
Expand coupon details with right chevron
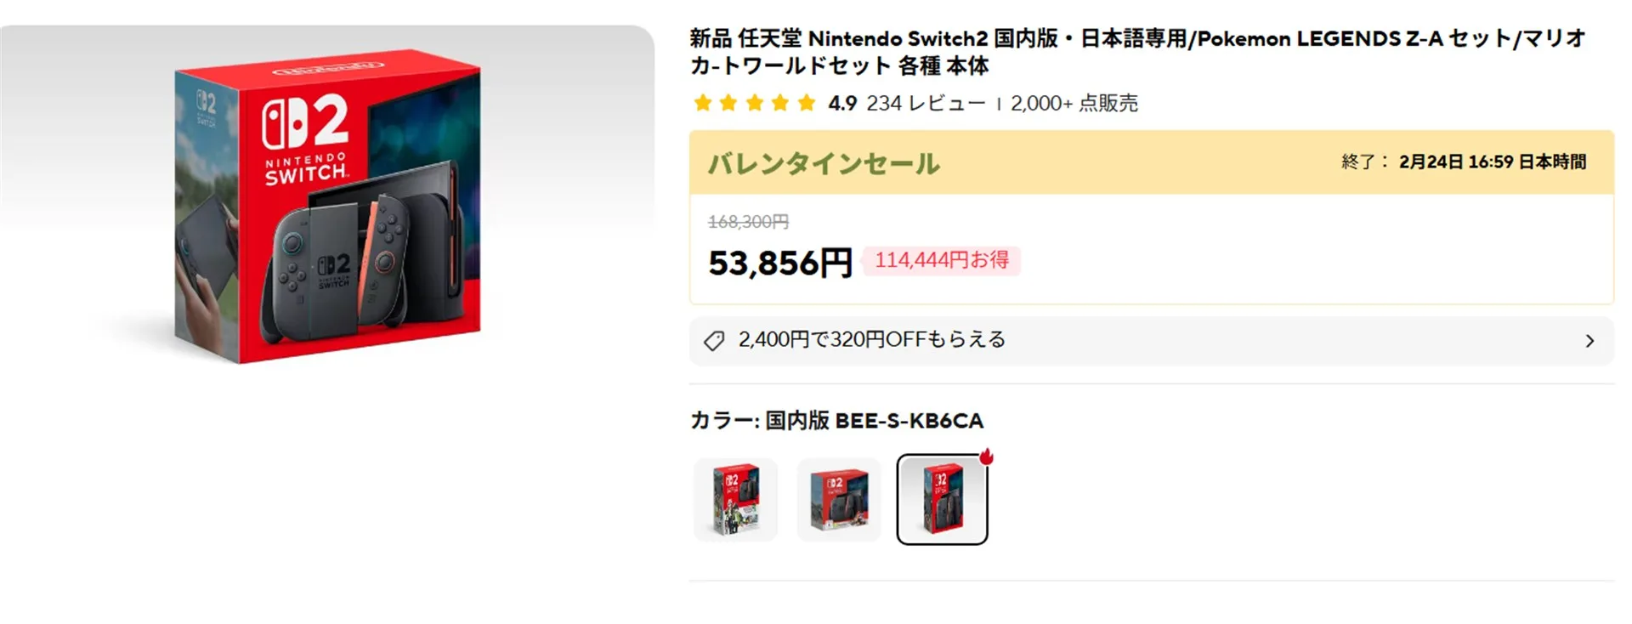pyautogui.click(x=1589, y=341)
